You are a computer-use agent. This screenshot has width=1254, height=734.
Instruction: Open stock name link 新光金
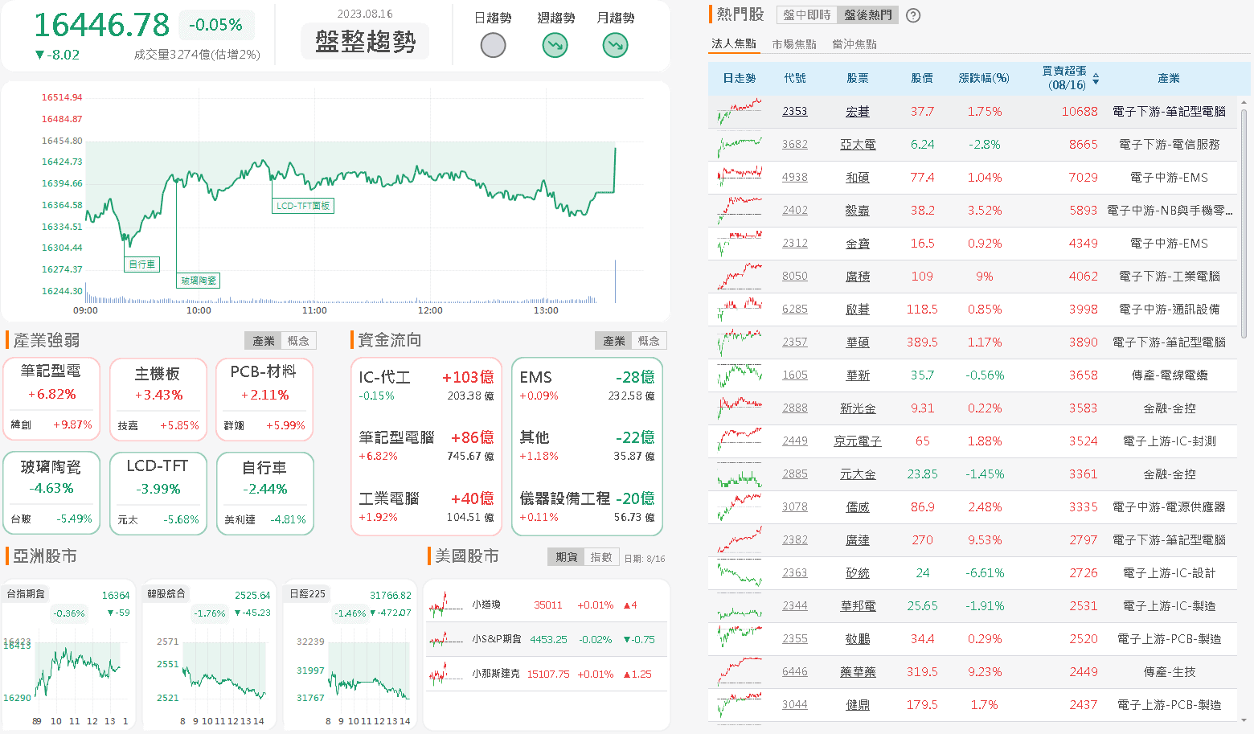858,408
